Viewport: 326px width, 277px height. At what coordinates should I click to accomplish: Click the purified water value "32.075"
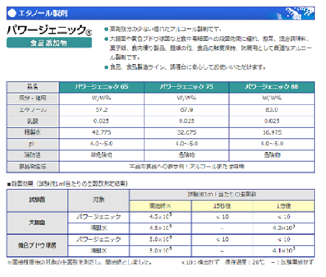tap(186, 133)
